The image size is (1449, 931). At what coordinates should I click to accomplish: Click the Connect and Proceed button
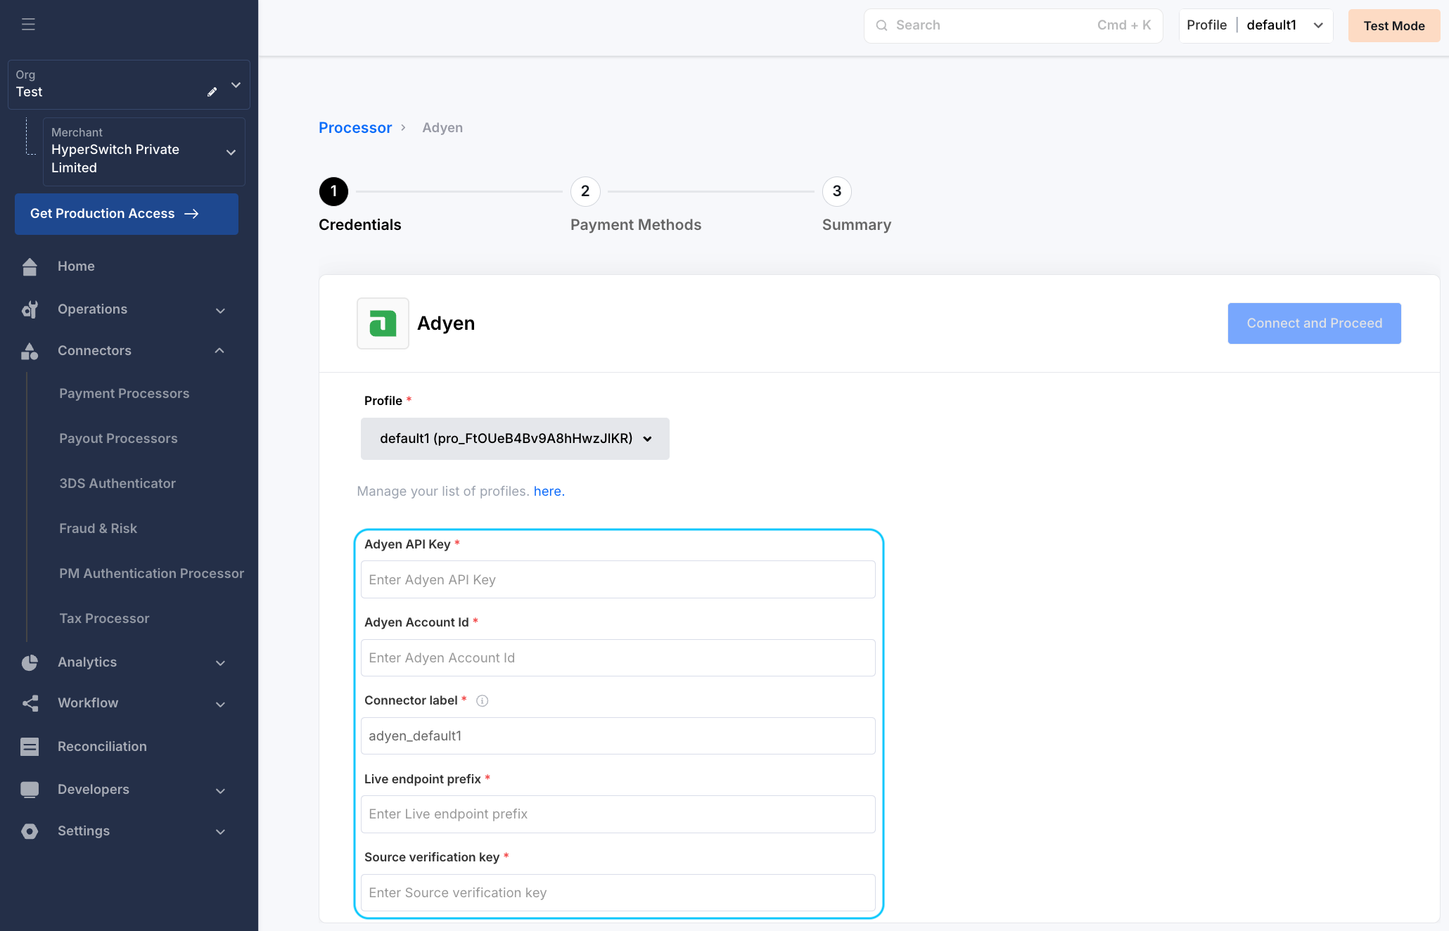(1314, 323)
